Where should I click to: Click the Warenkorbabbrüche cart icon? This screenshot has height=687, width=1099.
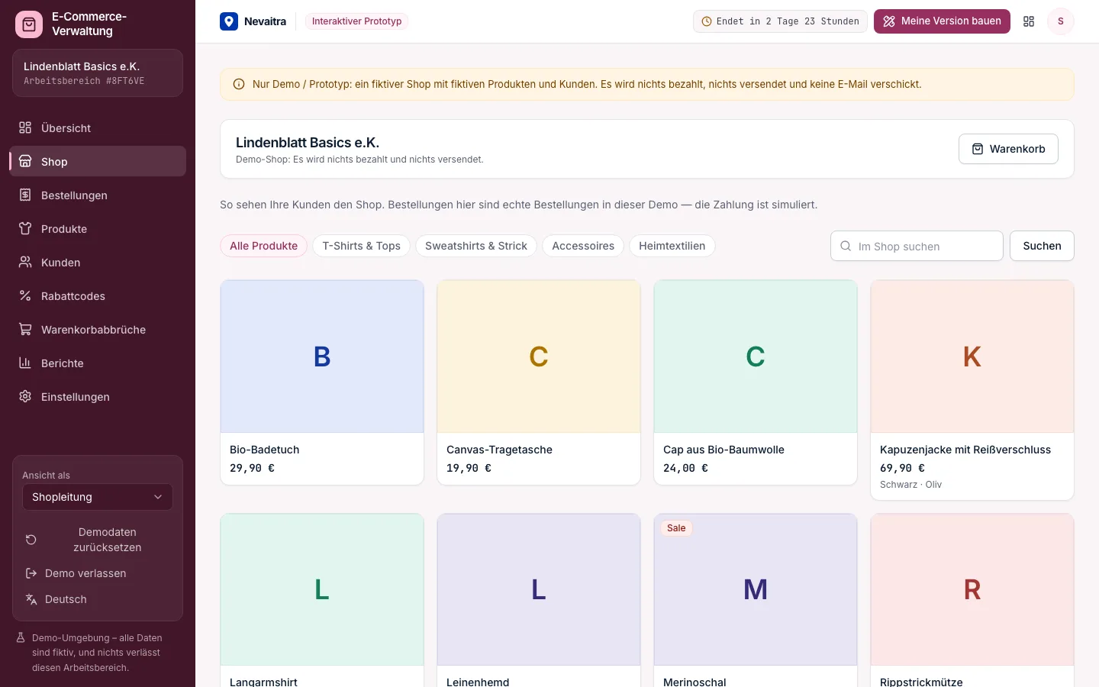pyautogui.click(x=25, y=329)
